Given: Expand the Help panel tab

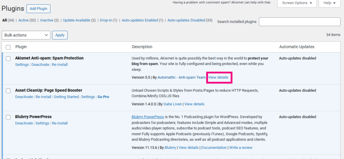Looking at the screenshot, I should click(x=330, y=3).
